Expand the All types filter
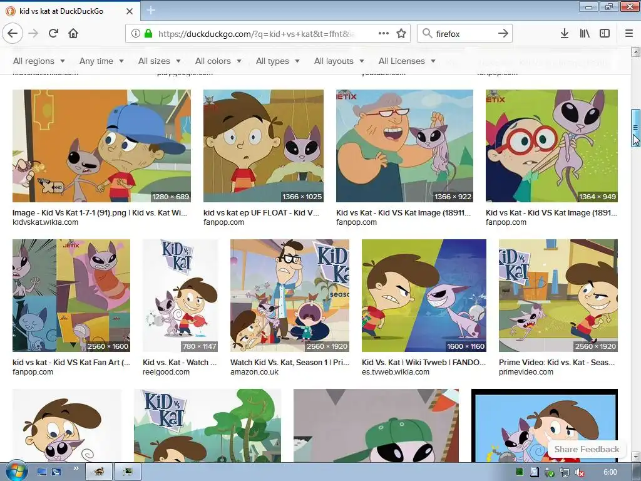This screenshot has height=481, width=641. click(x=278, y=61)
